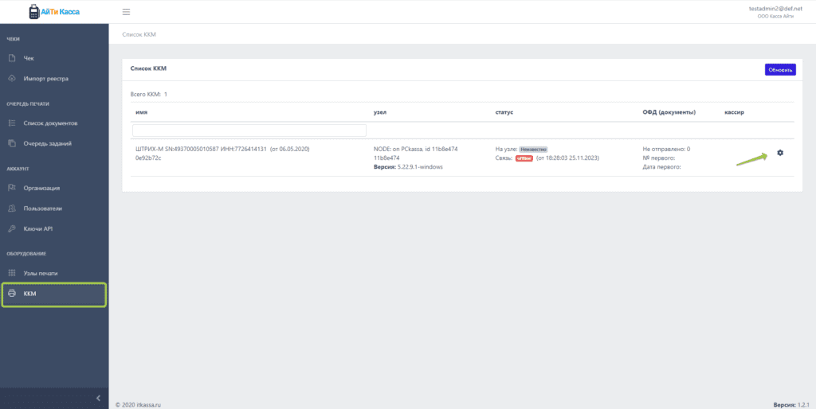Screen dimensions: 816x409
Task: Click the printer icon beside ККМ
Action: point(12,294)
